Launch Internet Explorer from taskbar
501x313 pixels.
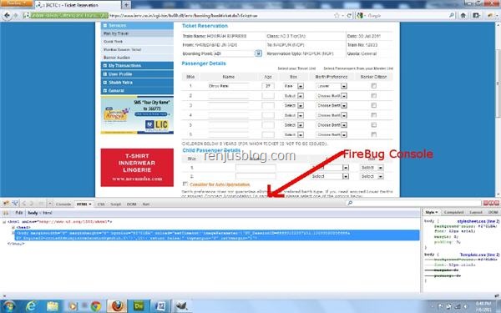31,306
